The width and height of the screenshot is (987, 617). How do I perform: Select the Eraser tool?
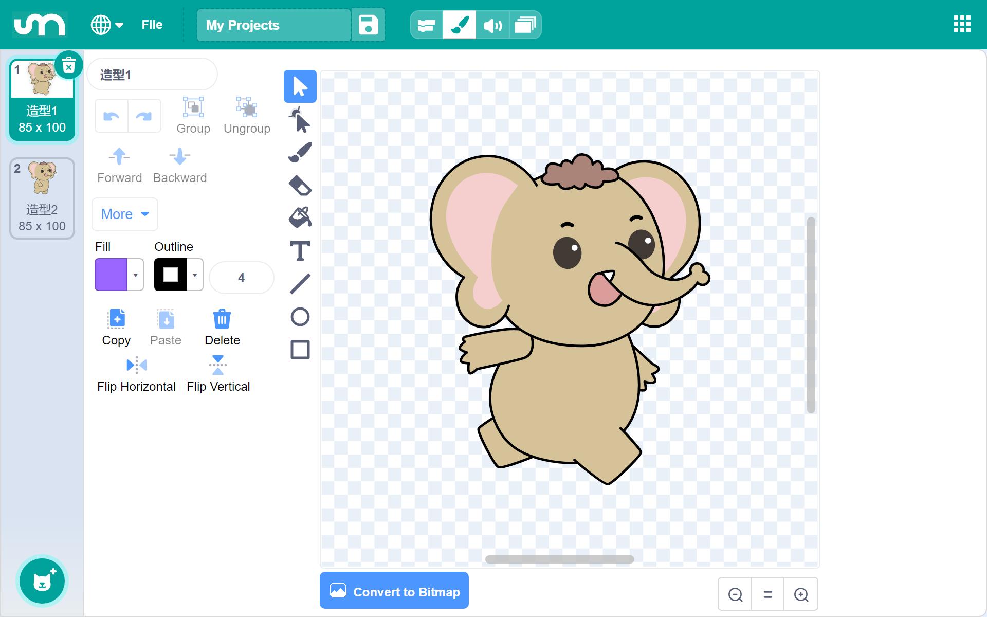tap(300, 185)
